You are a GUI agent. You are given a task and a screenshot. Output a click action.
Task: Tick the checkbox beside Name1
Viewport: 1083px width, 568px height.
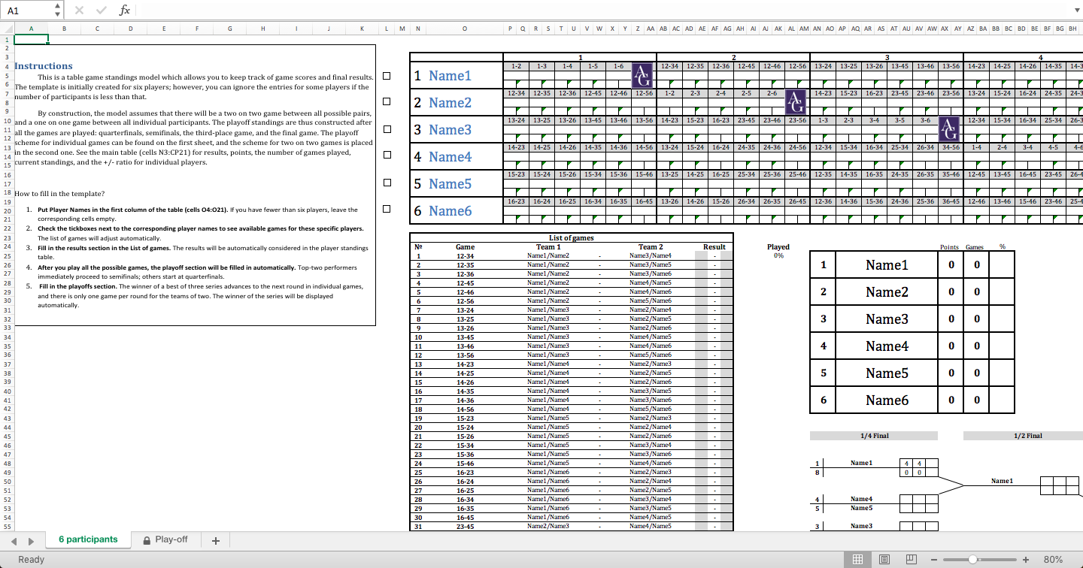(387, 75)
